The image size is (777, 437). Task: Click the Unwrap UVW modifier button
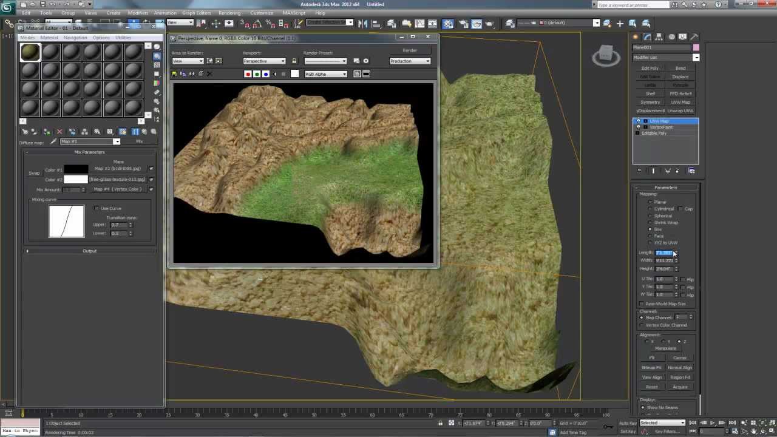[680, 111]
